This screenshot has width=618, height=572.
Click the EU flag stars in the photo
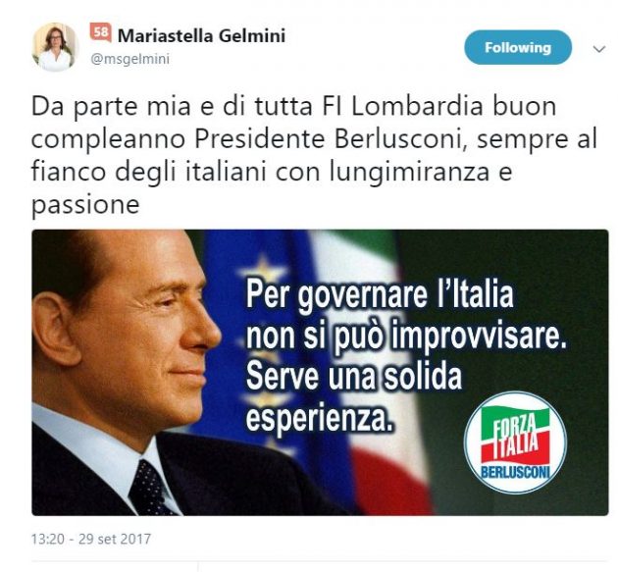(x=260, y=272)
